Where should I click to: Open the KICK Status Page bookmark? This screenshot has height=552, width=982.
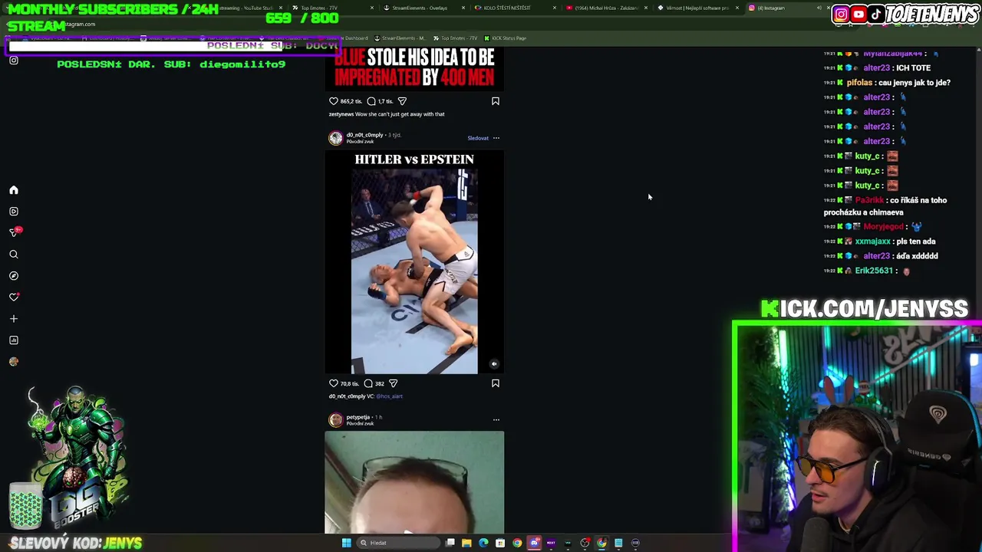point(505,38)
